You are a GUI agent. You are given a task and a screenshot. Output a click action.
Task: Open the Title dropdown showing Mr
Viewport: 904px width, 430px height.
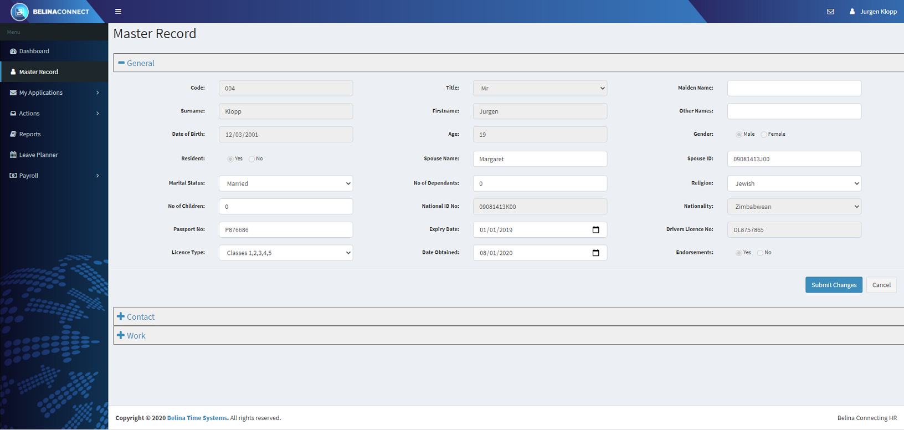tap(540, 88)
